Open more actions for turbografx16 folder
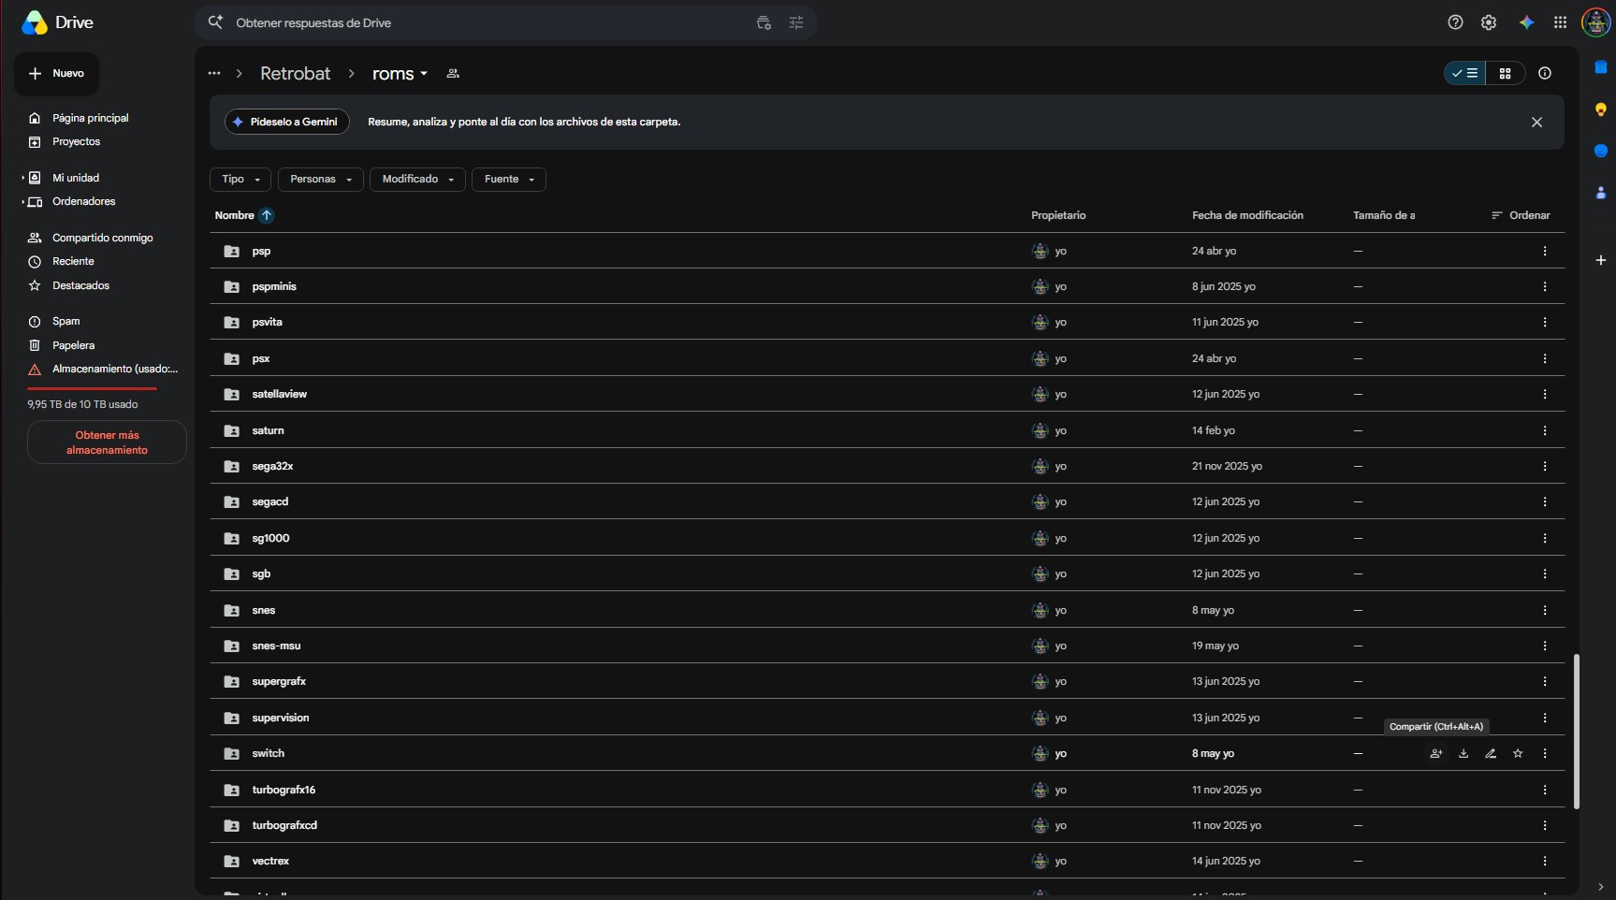Viewport: 1616px width, 900px height. coord(1545,790)
